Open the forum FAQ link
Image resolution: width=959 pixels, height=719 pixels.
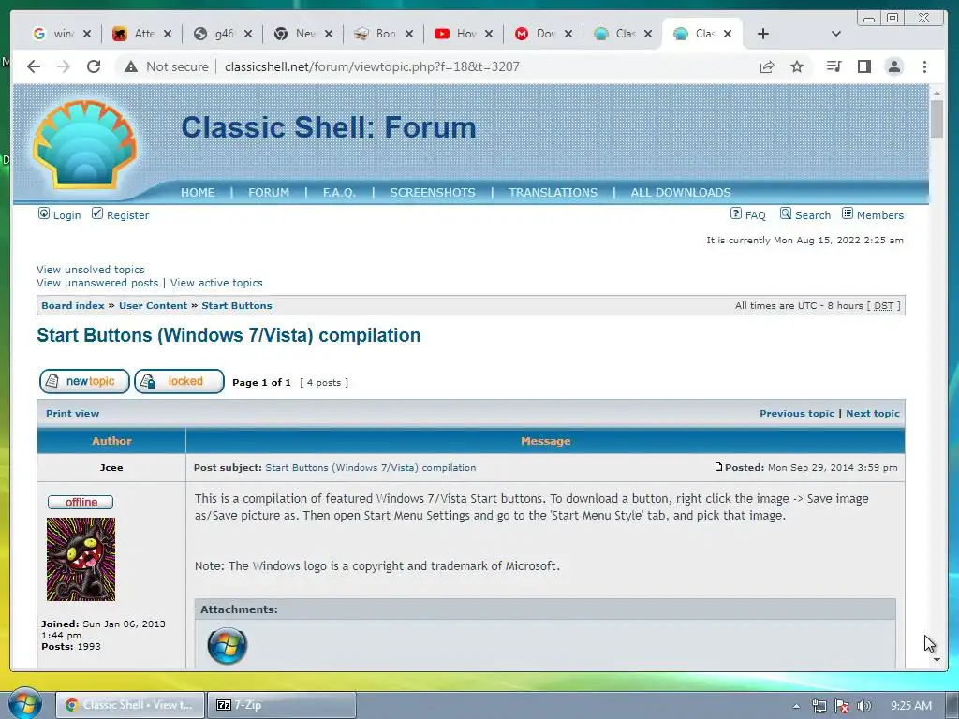(756, 215)
